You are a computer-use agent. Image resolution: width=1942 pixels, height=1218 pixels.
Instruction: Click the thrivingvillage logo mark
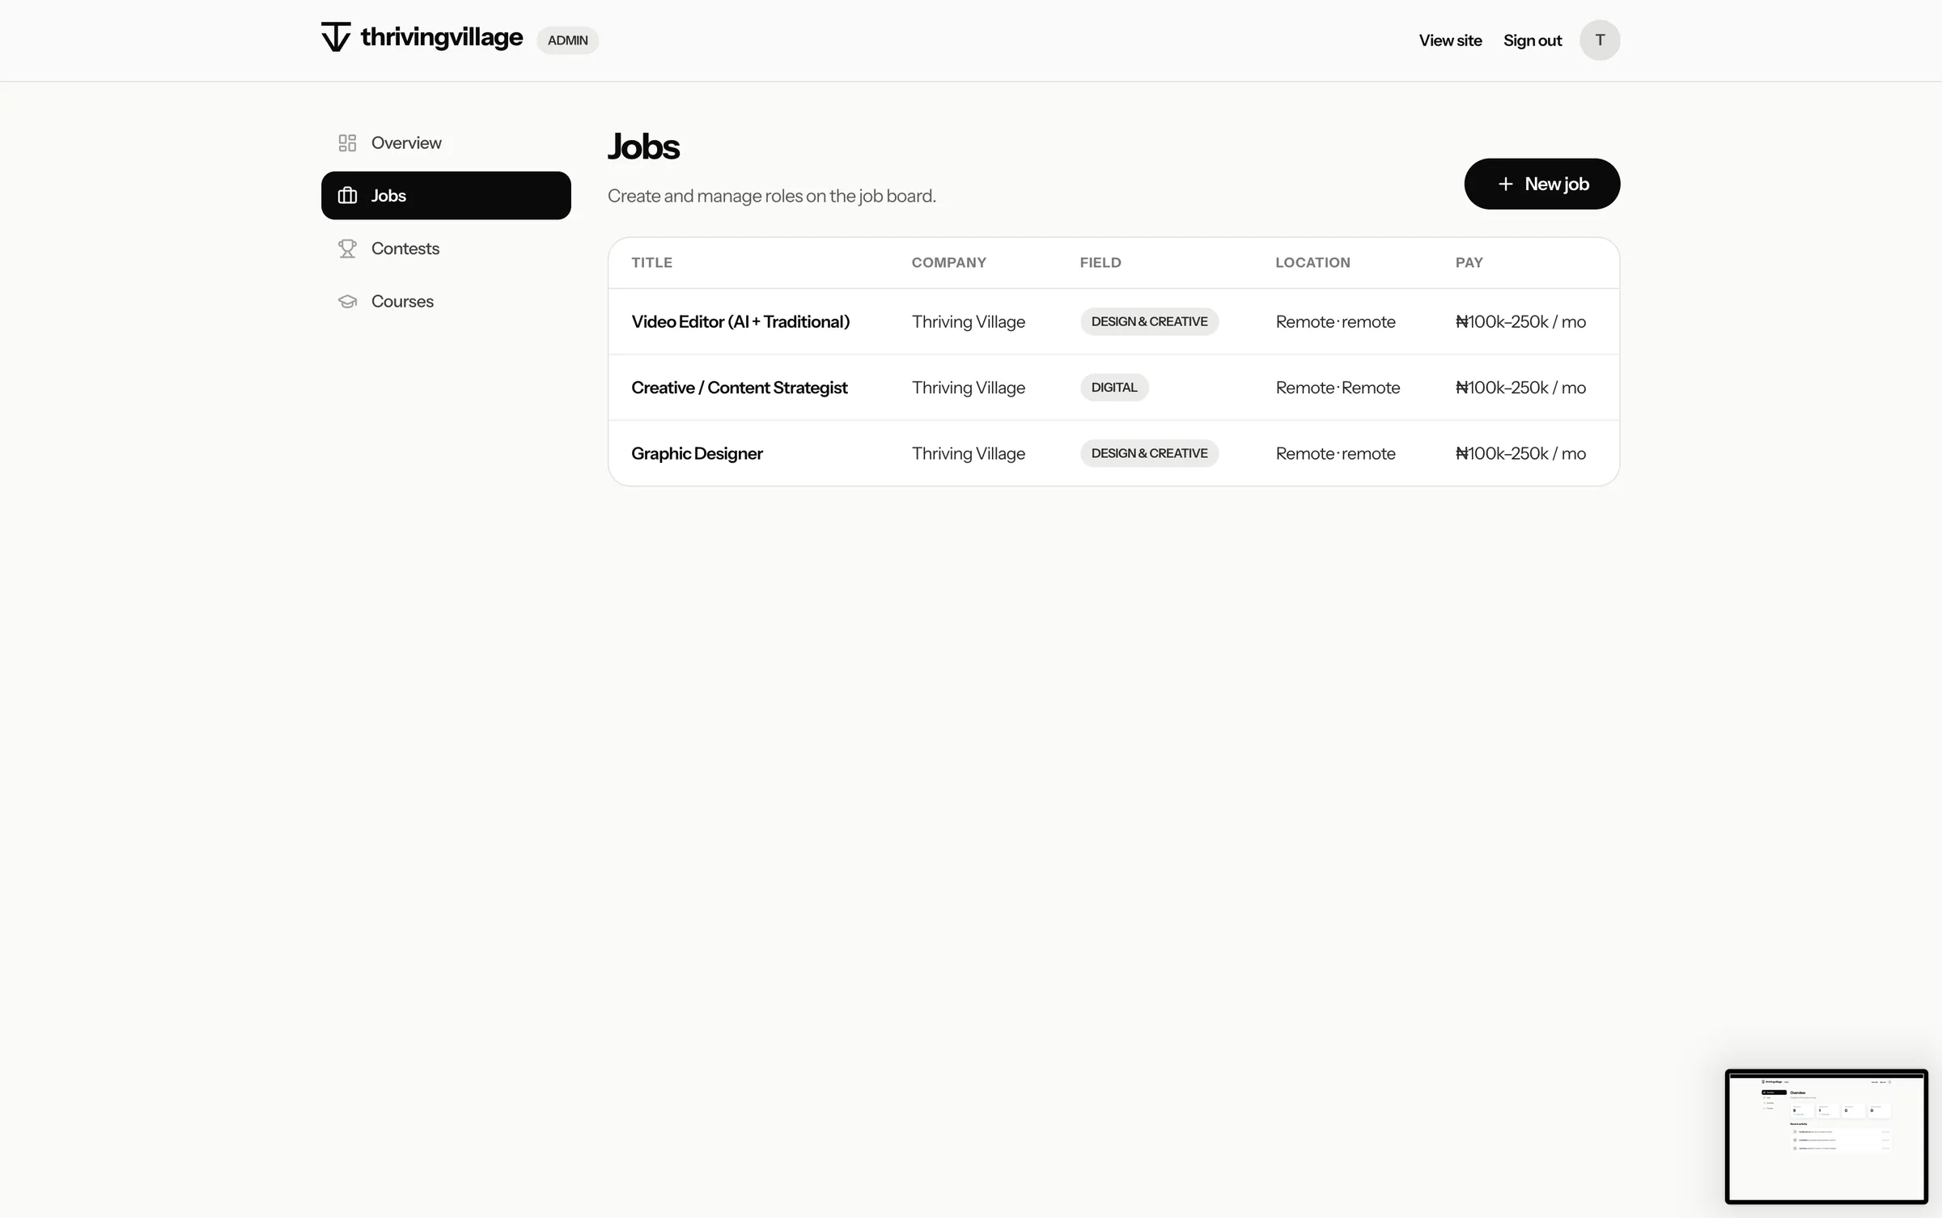336,37
